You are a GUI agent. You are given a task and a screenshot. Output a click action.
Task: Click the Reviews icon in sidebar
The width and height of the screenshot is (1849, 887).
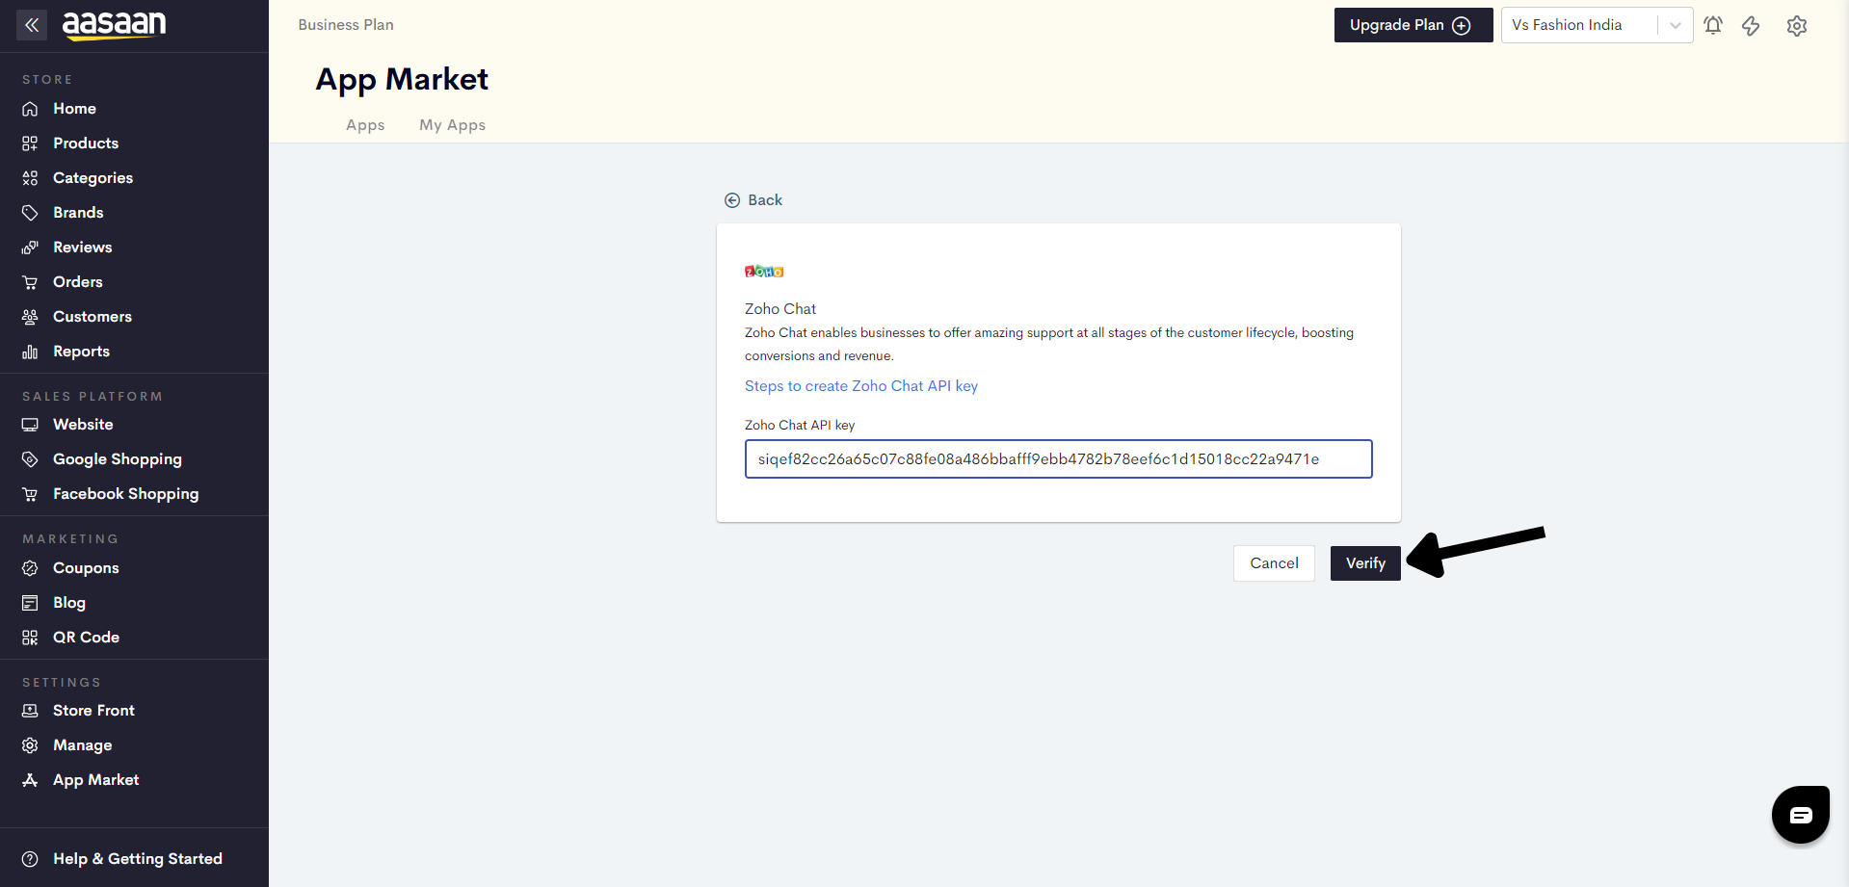tap(30, 248)
